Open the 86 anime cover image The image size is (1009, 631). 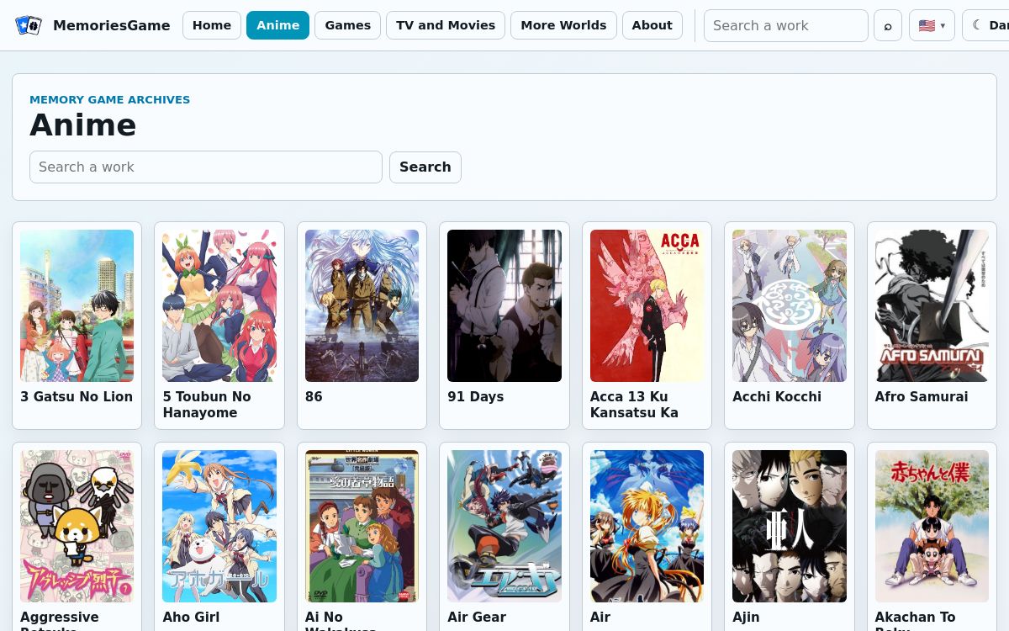(x=362, y=305)
